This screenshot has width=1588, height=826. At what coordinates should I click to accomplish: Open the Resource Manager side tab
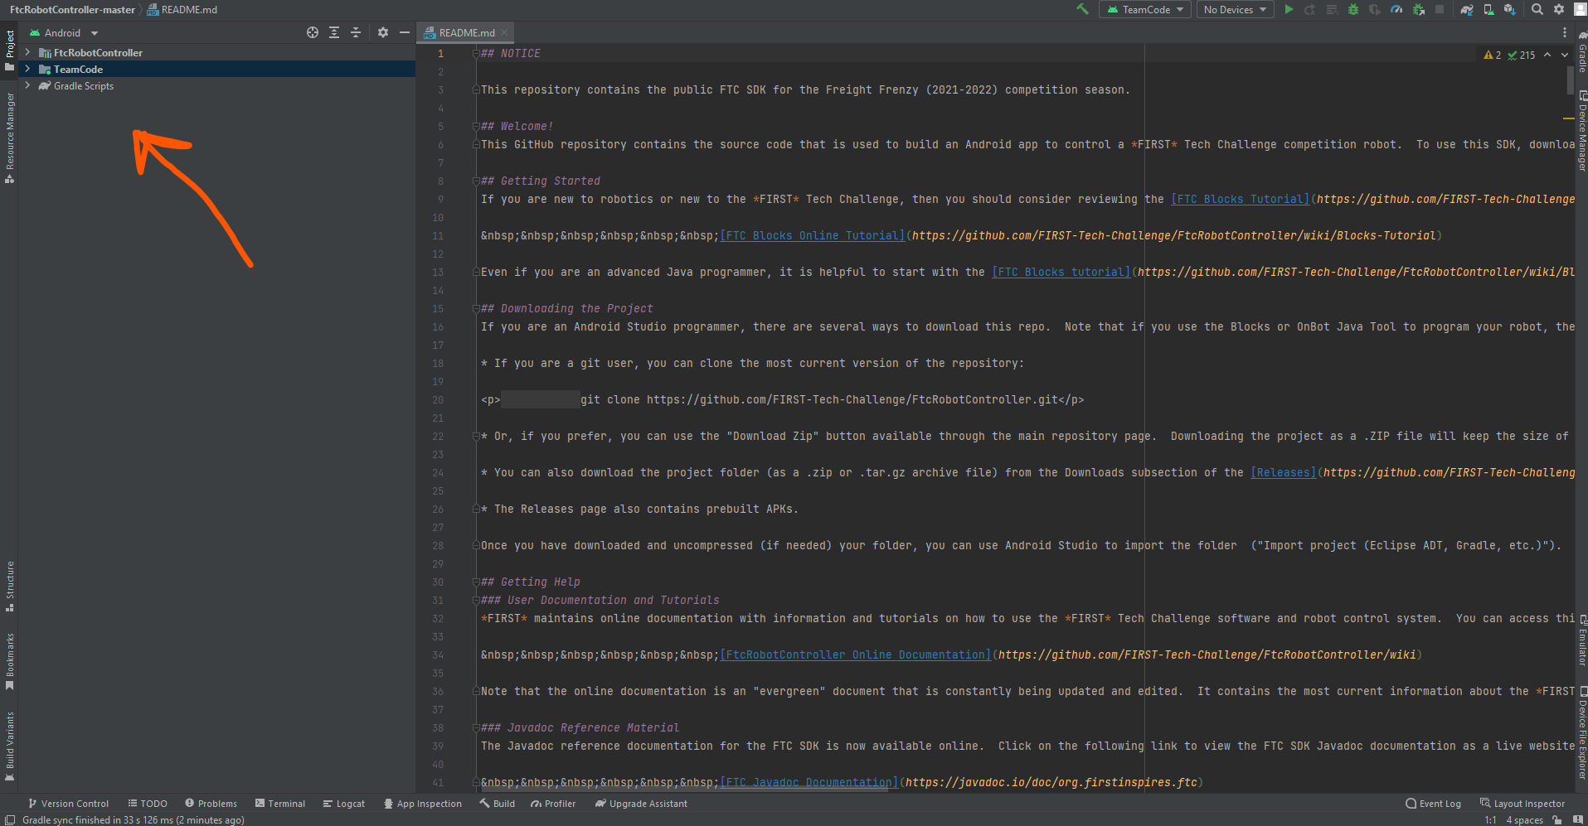point(9,138)
